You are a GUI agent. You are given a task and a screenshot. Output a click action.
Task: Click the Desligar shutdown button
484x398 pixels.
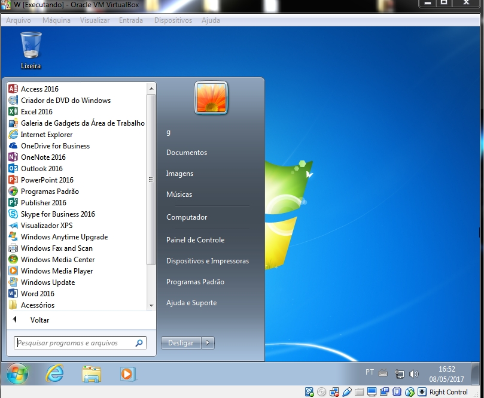tap(181, 343)
